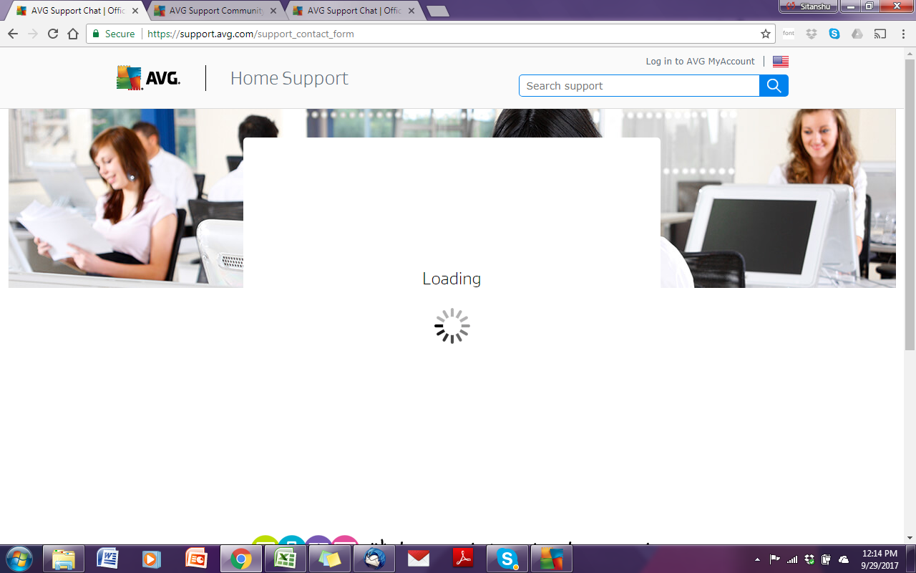Go to the browser home page
The height and width of the screenshot is (573, 916).
[x=73, y=34]
